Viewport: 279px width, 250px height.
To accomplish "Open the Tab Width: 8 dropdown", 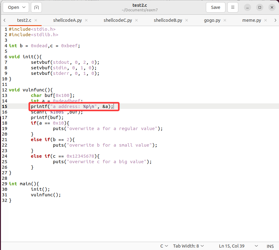I will click(x=188, y=246).
